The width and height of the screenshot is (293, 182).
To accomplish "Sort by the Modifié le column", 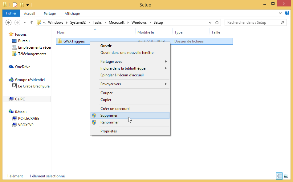I will (145, 32).
